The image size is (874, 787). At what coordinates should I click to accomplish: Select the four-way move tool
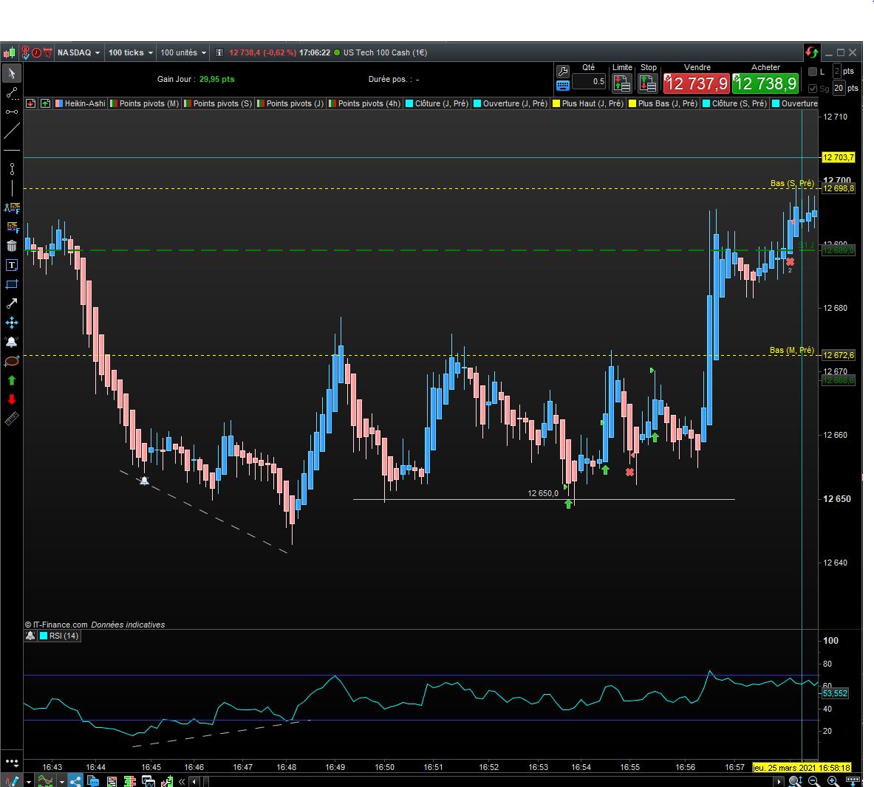click(x=12, y=323)
